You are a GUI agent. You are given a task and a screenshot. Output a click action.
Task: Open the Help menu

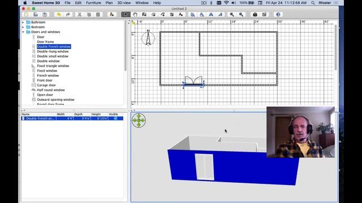click(x=157, y=3)
